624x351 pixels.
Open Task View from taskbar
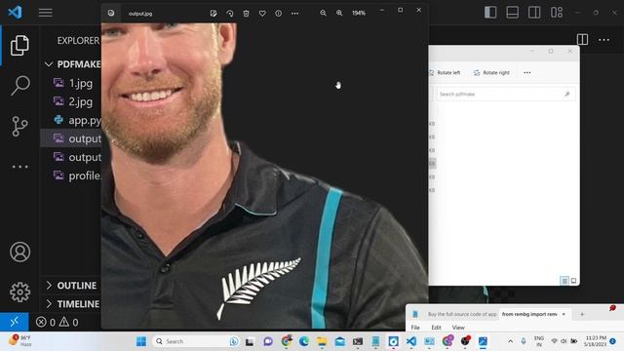(x=250, y=341)
